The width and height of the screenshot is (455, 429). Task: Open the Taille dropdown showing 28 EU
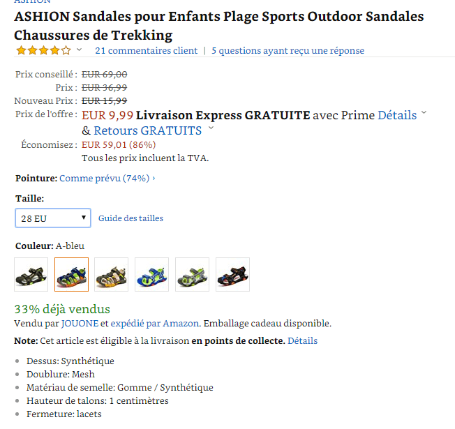53,218
